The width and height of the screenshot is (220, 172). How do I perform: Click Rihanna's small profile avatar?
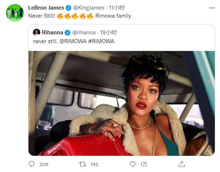pos(37,32)
